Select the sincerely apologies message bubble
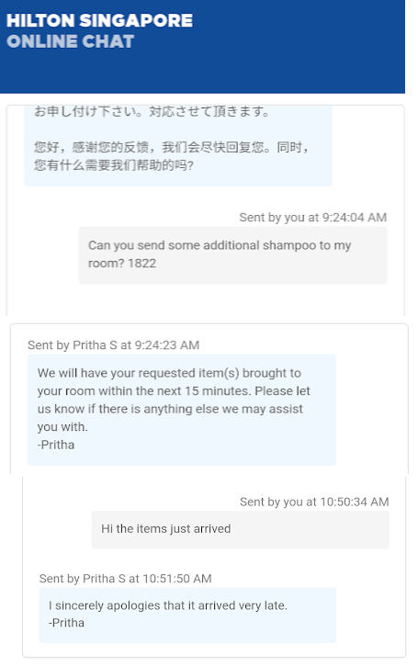This screenshot has width=418, height=666. [187, 615]
